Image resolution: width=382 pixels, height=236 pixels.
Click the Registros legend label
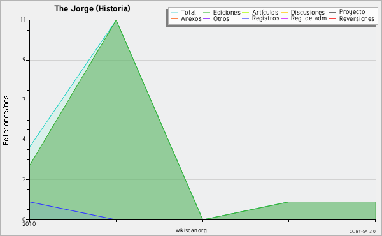(x=265, y=18)
